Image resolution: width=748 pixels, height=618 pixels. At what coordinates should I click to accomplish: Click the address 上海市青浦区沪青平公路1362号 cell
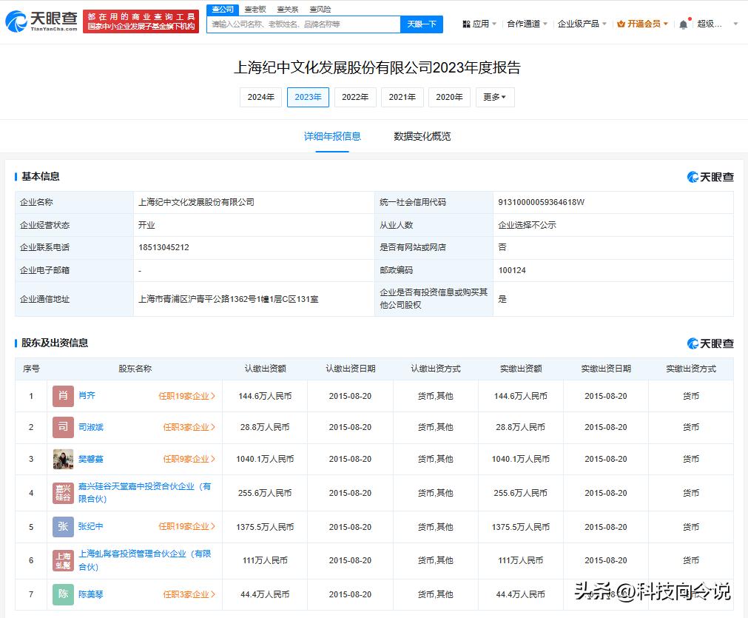click(254, 299)
